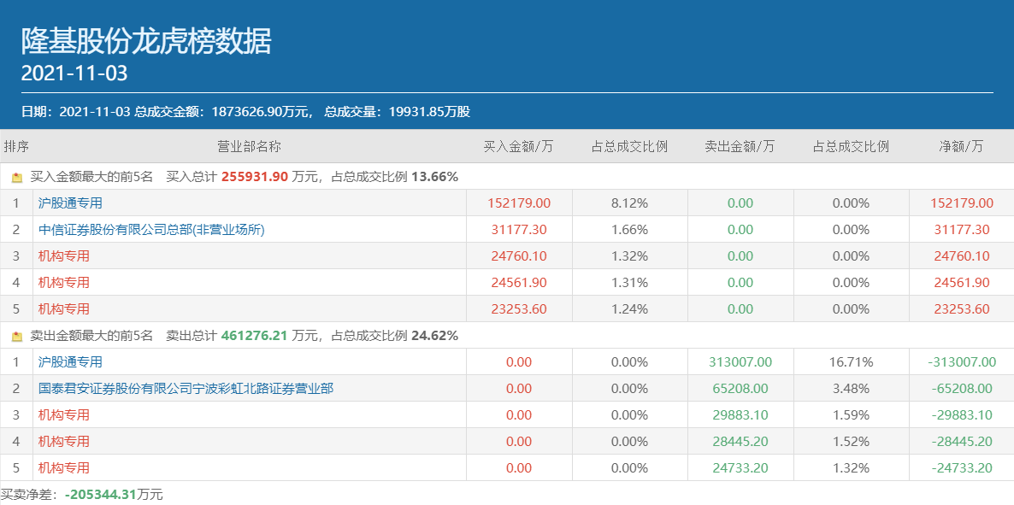This screenshot has width=1014, height=505.
Task: Open 机构专用 with buy amount 23253.60
Action: pos(64,309)
